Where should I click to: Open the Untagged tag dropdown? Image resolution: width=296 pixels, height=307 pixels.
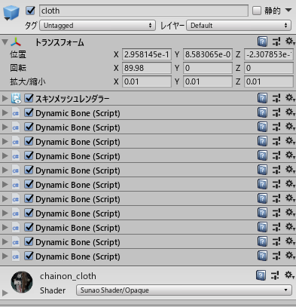(x=97, y=26)
